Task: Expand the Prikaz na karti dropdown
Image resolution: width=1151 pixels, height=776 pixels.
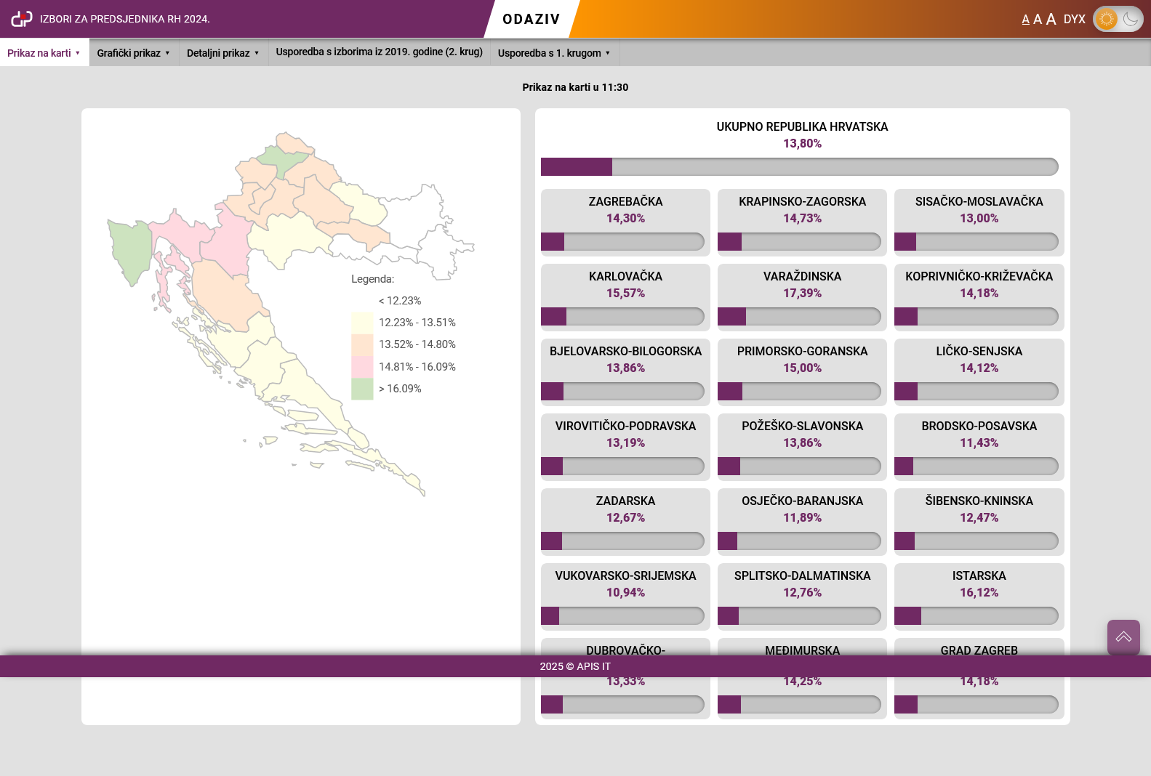Action: [x=44, y=53]
